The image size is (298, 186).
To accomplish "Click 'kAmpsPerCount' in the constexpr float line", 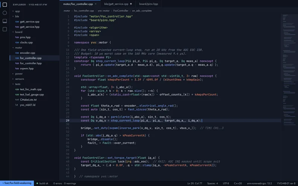I will tap(118, 80).
